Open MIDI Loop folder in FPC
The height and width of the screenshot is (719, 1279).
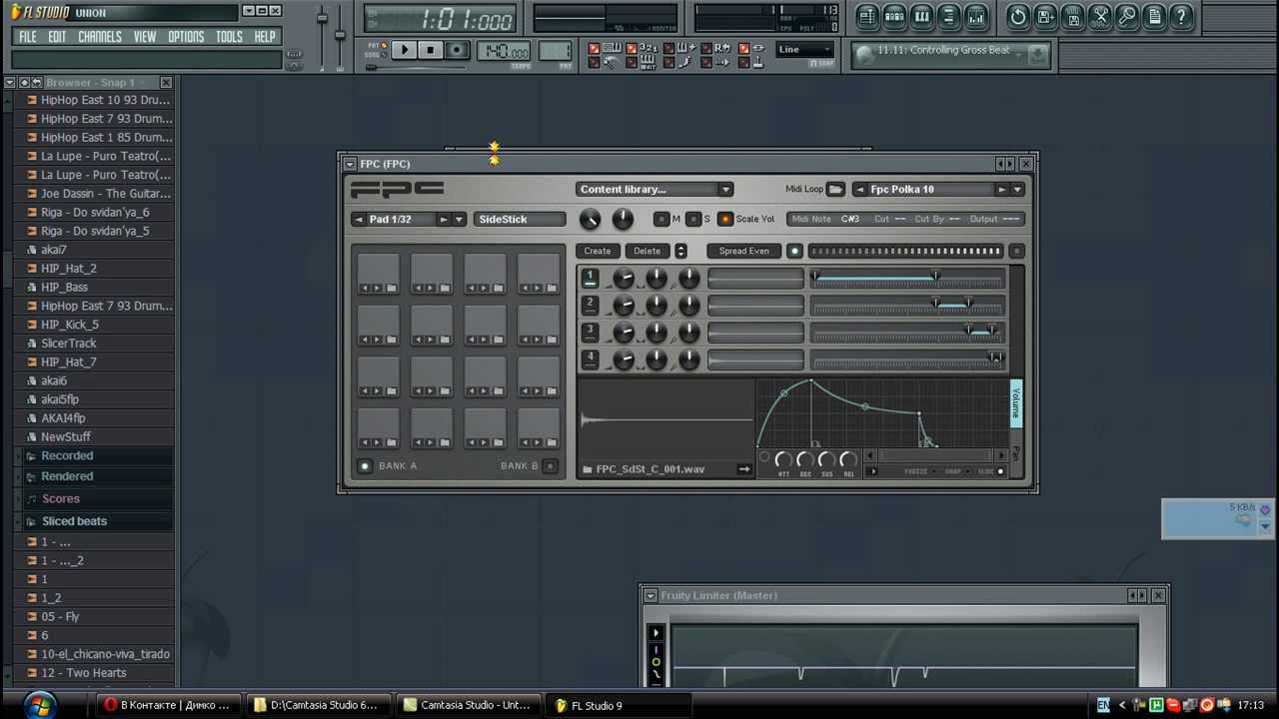835,190
